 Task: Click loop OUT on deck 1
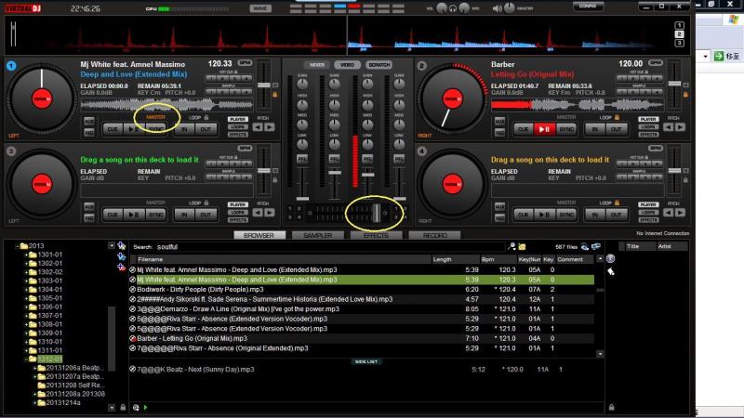[x=206, y=129]
